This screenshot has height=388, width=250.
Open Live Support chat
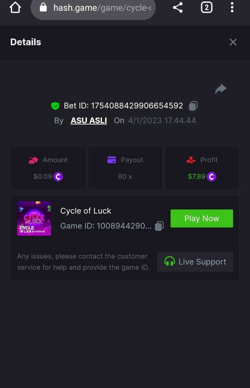coord(195,262)
